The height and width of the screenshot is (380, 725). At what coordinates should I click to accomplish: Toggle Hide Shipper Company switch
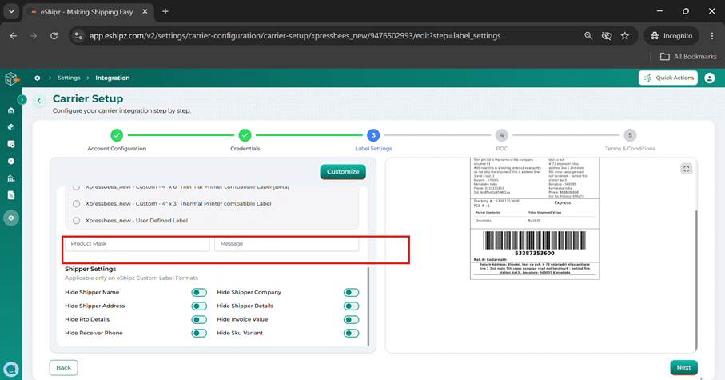pyautogui.click(x=352, y=293)
